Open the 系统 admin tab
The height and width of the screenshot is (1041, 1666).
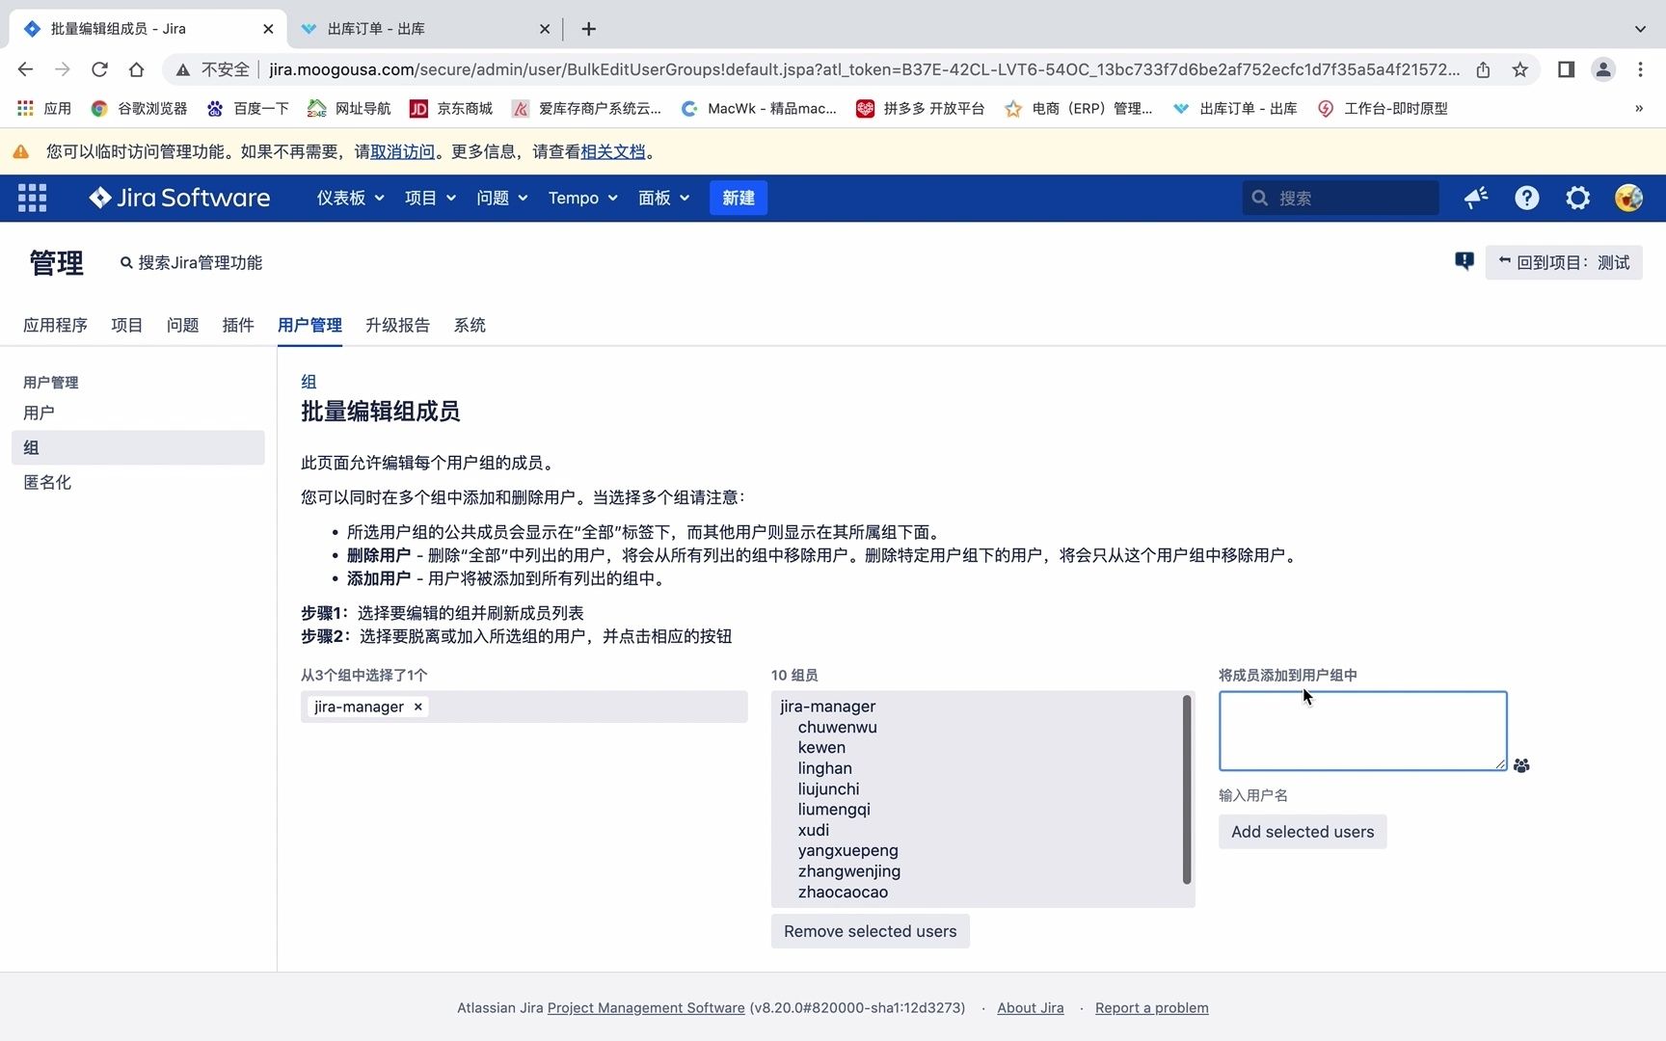(470, 325)
